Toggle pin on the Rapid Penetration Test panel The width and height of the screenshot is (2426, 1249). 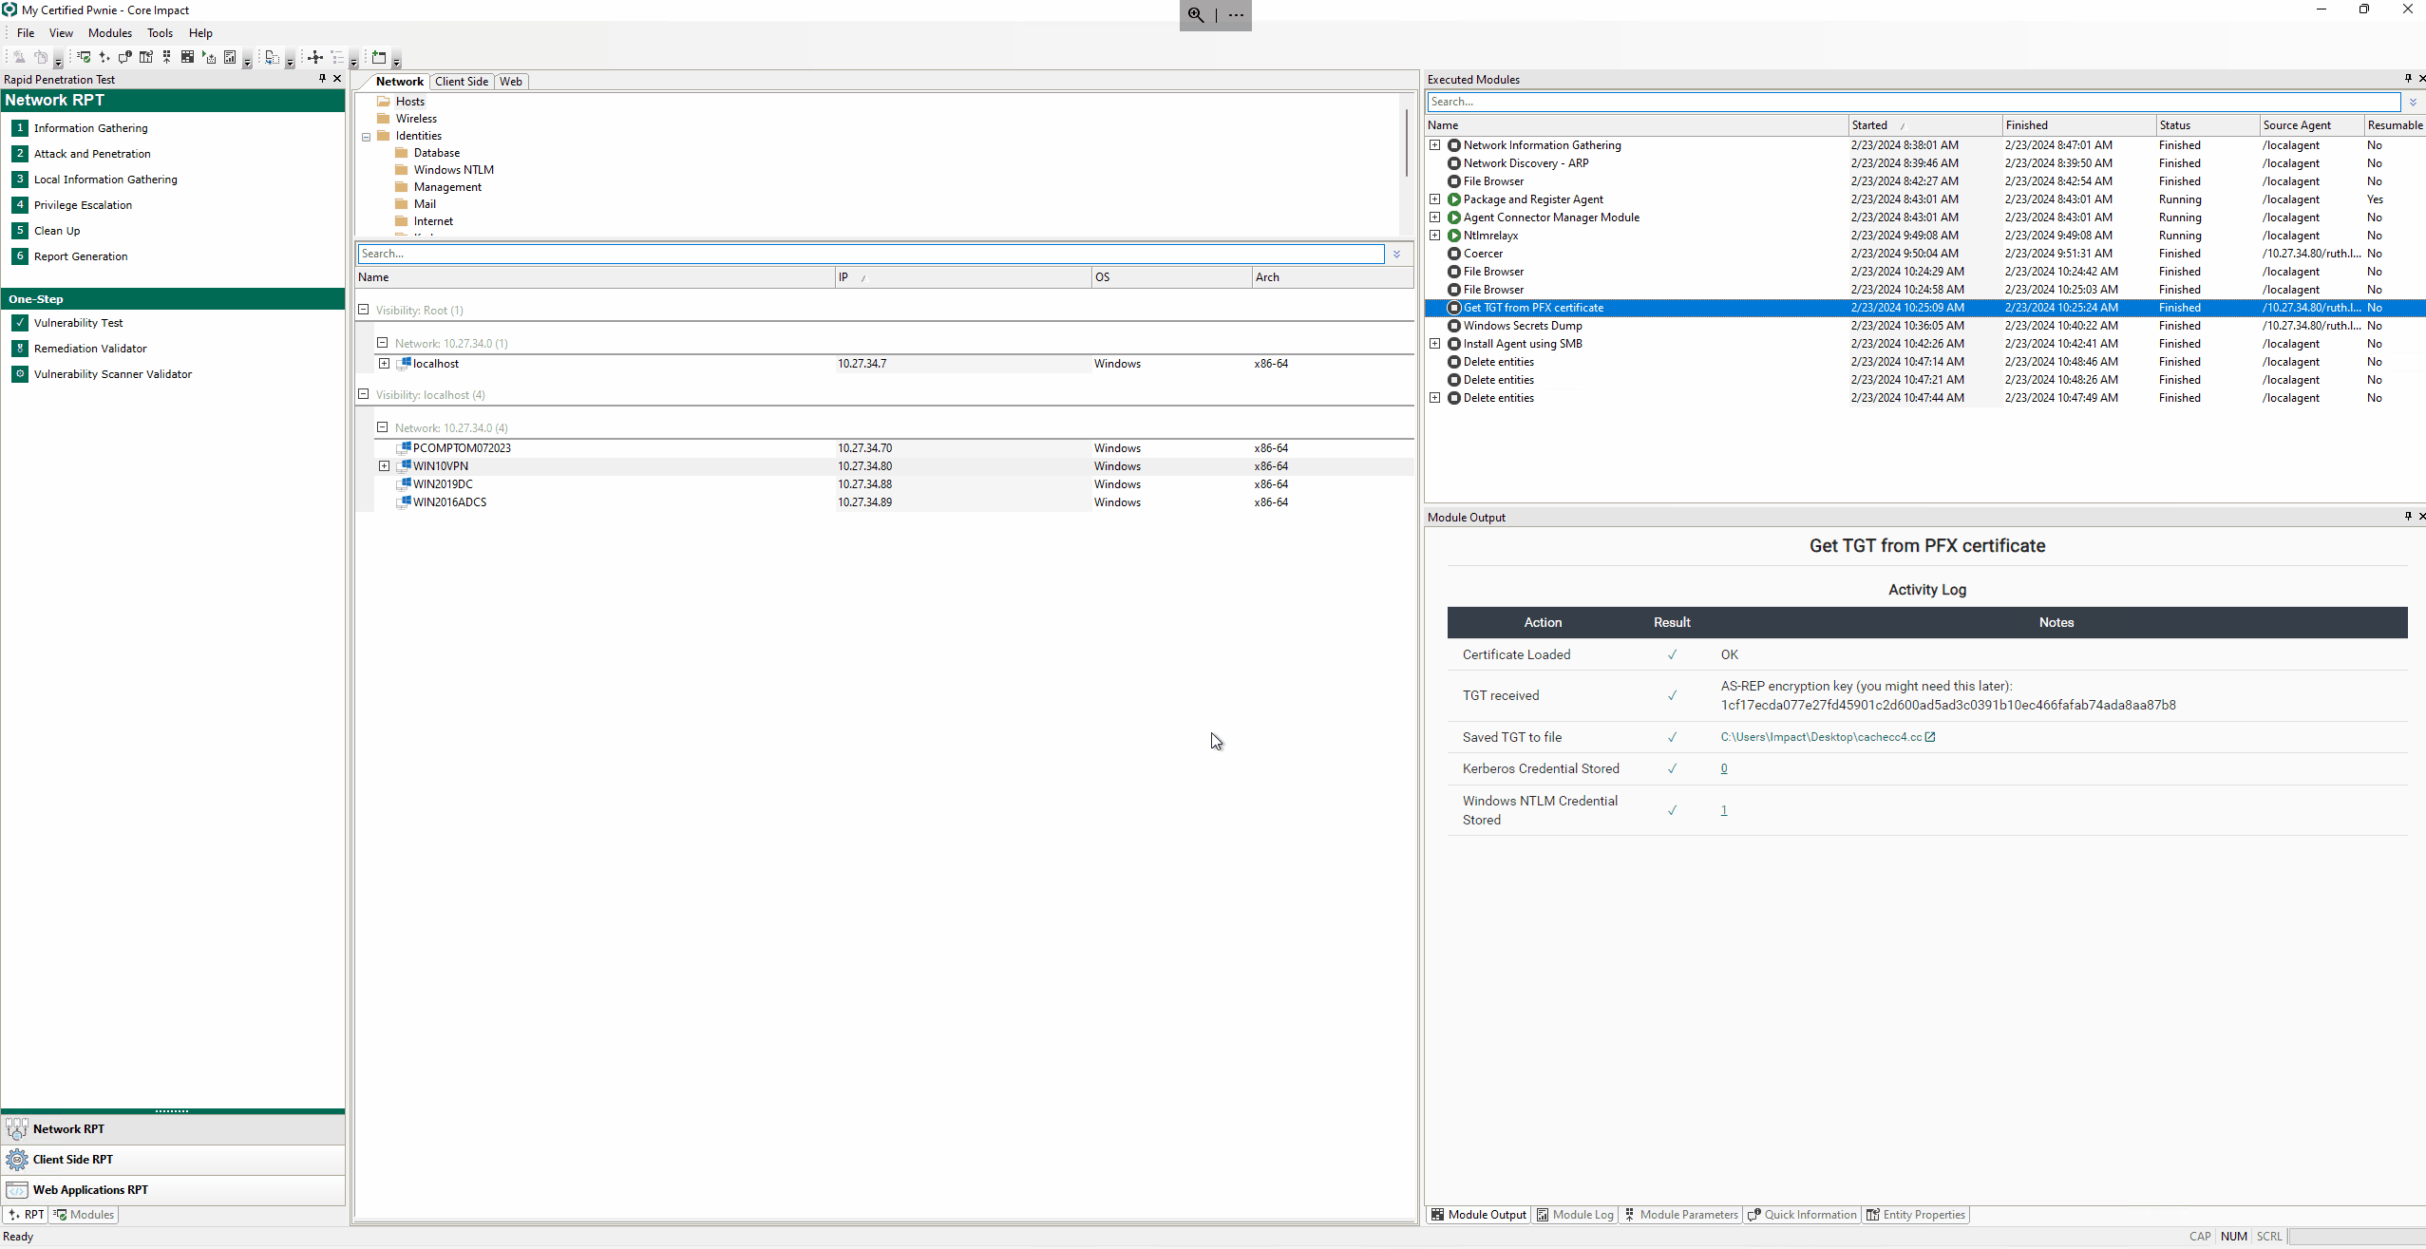point(322,79)
